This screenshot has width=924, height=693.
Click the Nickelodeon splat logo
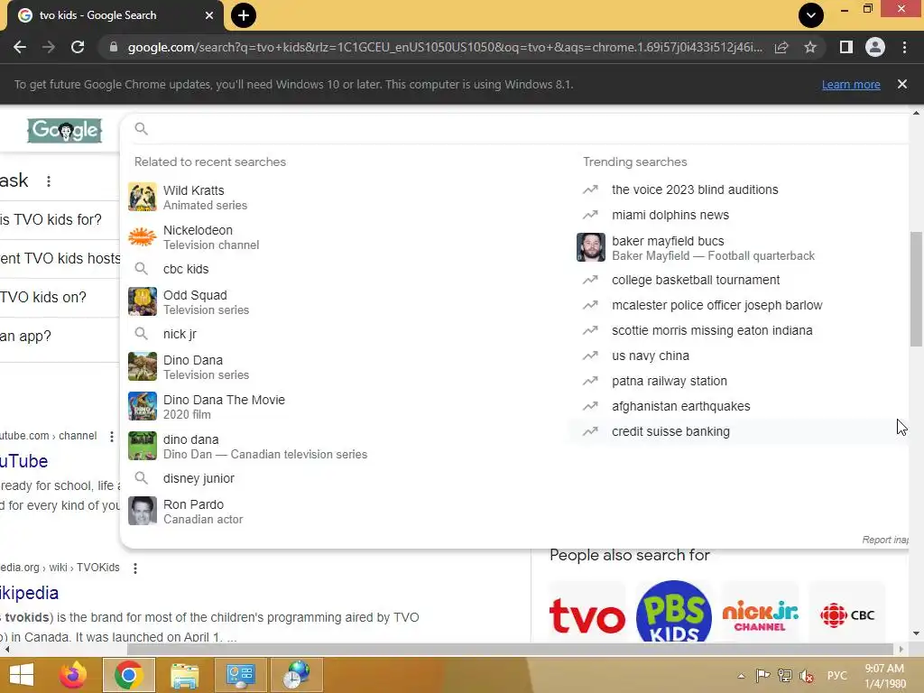(x=143, y=237)
